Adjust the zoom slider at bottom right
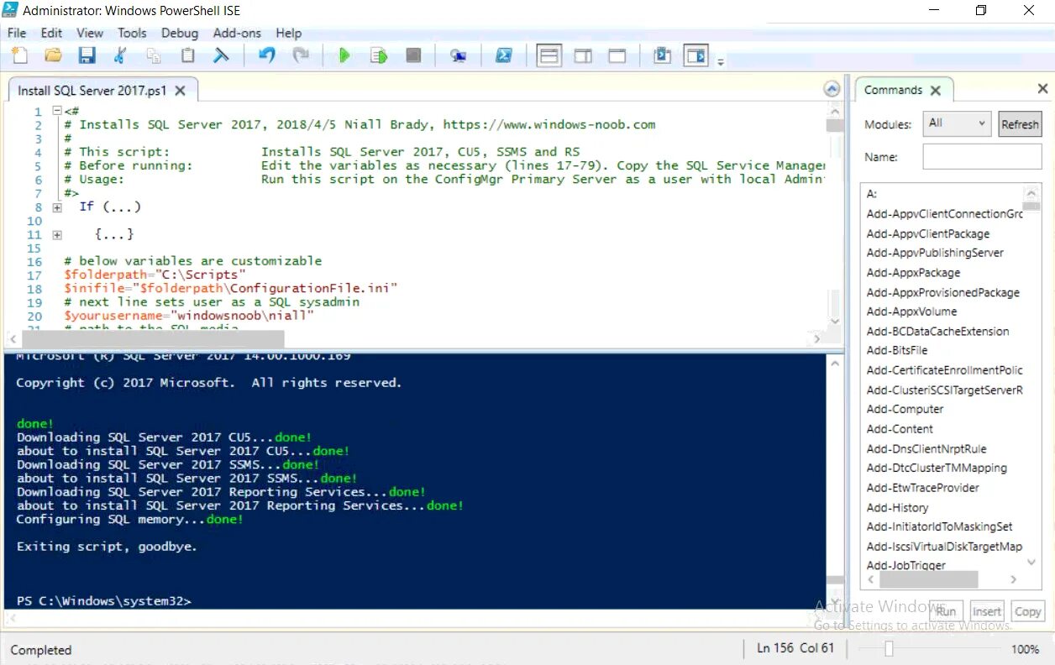This screenshot has width=1055, height=665. 888,649
